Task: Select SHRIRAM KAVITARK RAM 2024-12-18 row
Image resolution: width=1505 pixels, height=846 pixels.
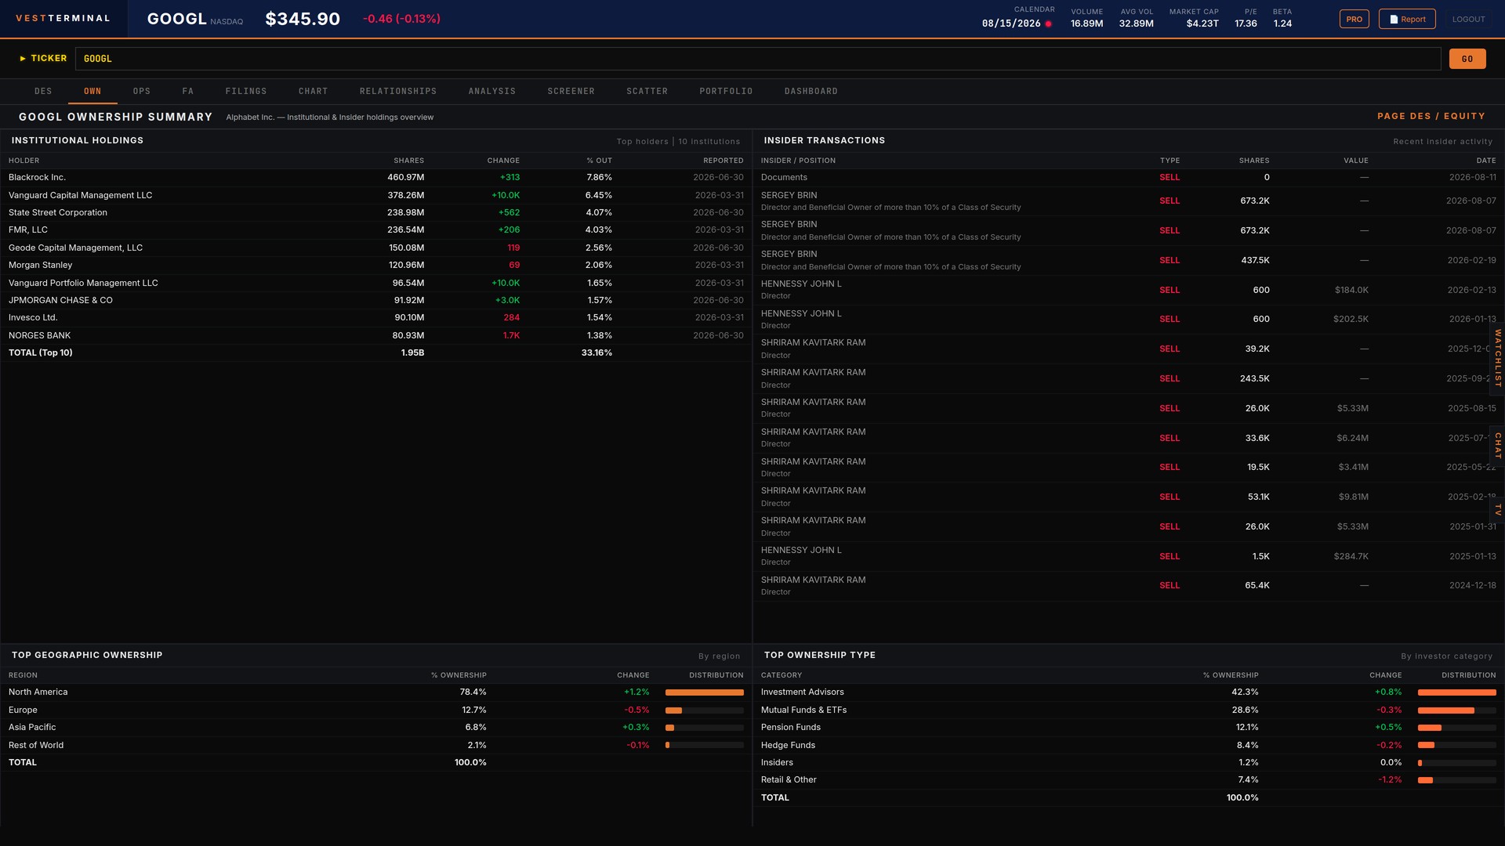Action: click(1129, 586)
